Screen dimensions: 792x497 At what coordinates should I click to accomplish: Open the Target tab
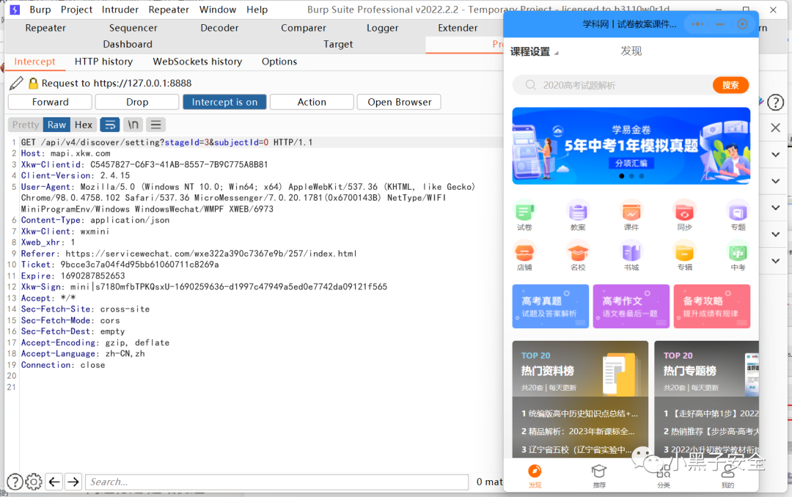click(338, 45)
